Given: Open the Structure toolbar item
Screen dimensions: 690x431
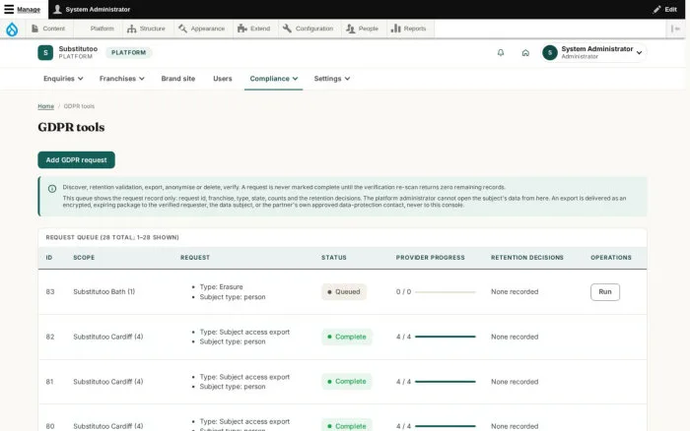Looking at the screenshot, I should pyautogui.click(x=146, y=29).
